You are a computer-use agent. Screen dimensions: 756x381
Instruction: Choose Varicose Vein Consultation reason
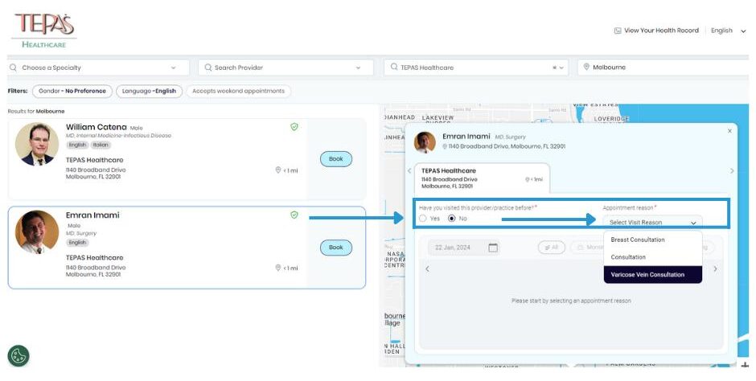[653, 275]
